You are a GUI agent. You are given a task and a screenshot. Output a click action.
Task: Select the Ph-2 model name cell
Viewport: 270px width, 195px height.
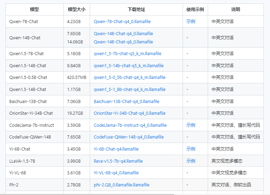point(34,185)
